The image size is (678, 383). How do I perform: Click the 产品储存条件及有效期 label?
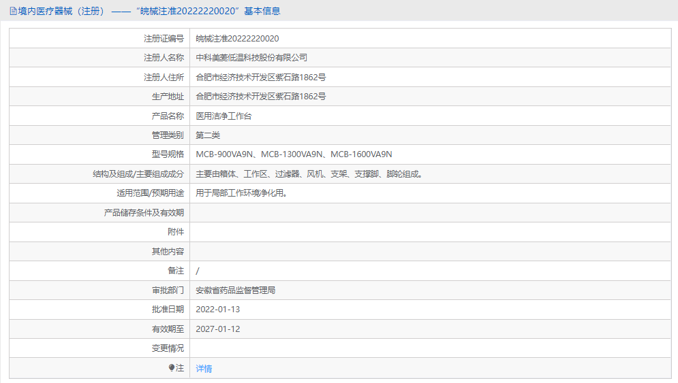[x=144, y=213]
